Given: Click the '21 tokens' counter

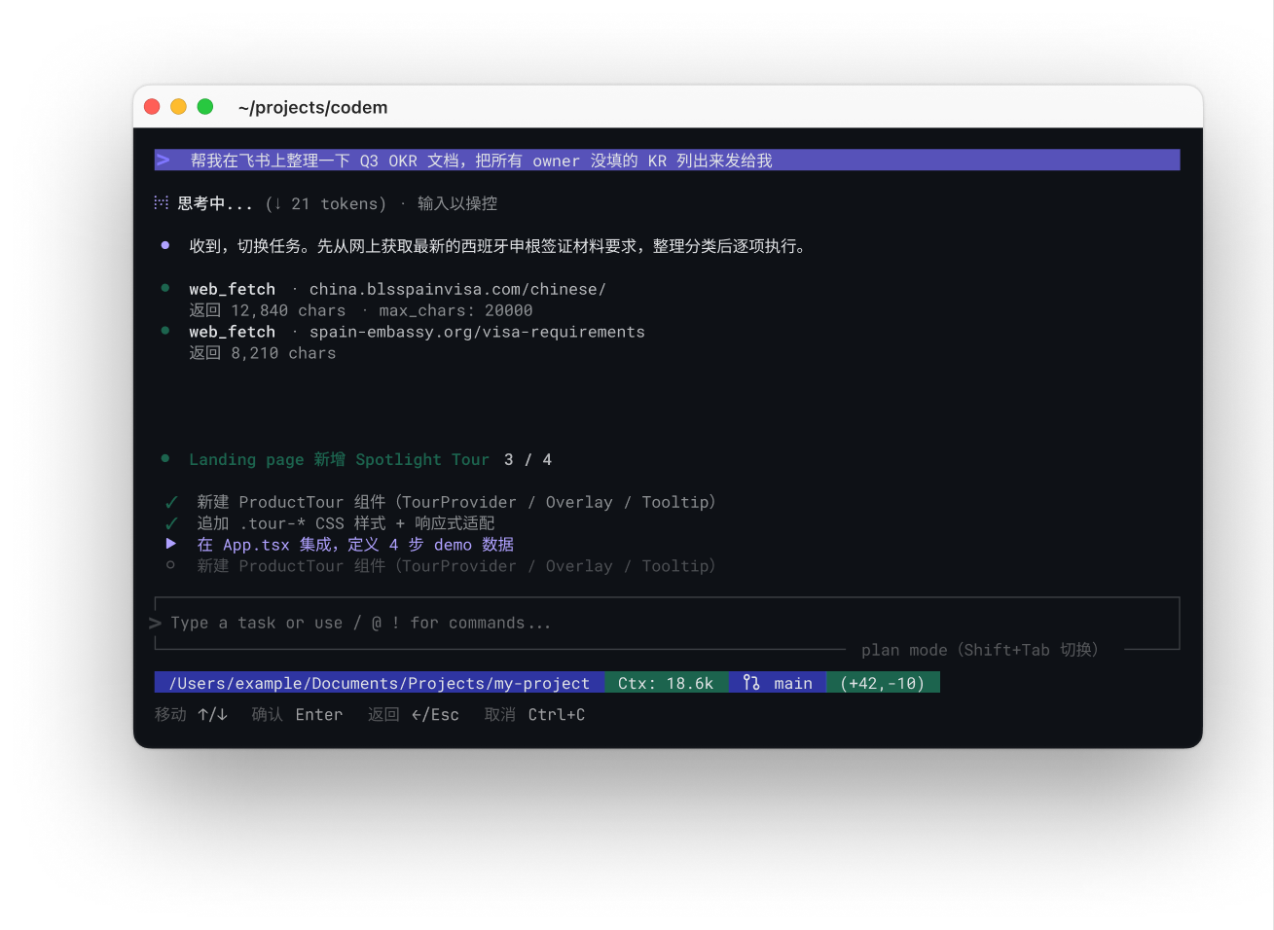Looking at the screenshot, I should tap(333, 203).
